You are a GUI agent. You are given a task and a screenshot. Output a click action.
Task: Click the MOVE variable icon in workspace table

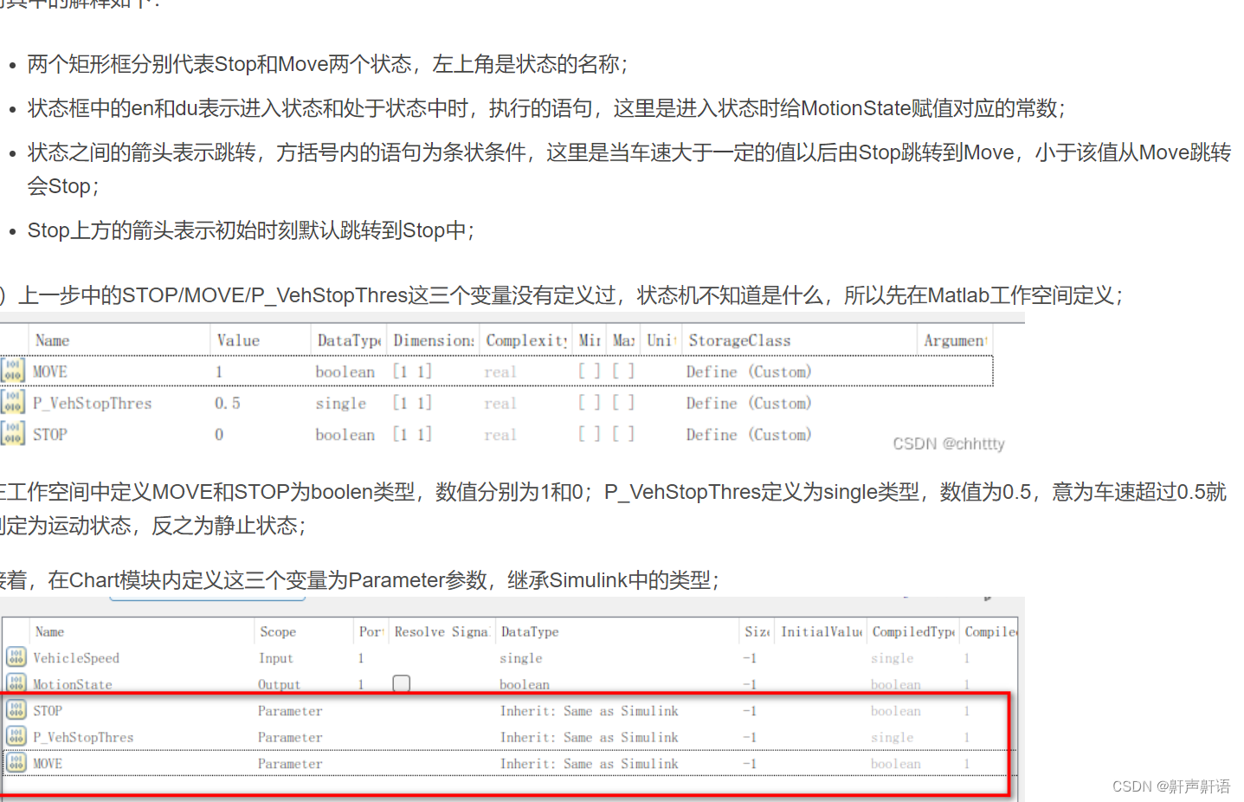coord(13,371)
